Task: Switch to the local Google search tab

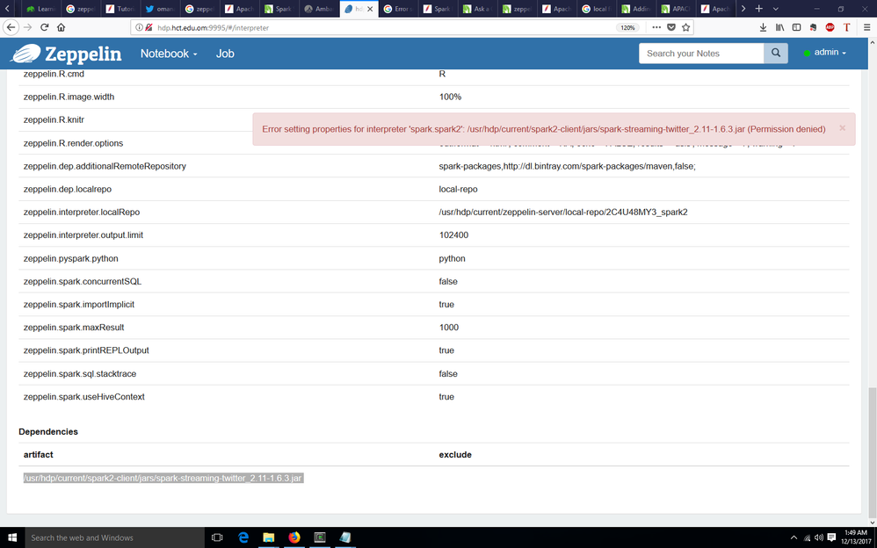Action: (598, 9)
